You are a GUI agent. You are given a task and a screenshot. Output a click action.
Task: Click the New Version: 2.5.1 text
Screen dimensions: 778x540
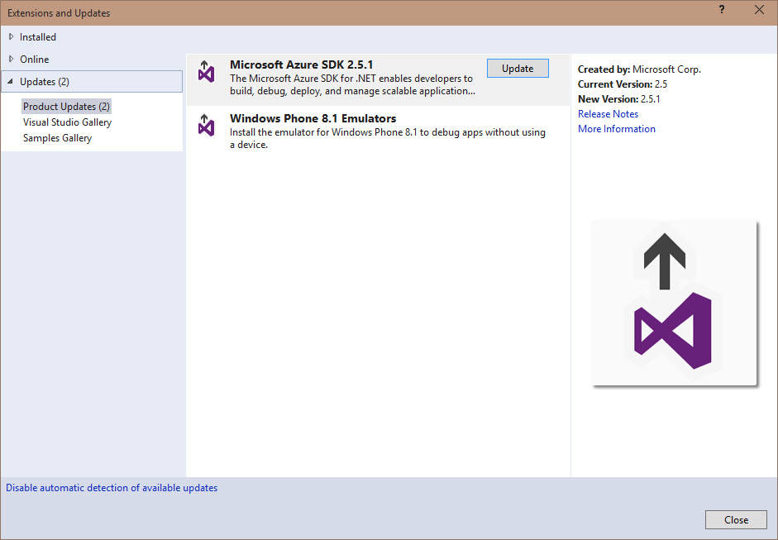618,98
